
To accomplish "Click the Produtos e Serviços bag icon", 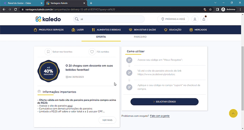I will coord(35,30).
